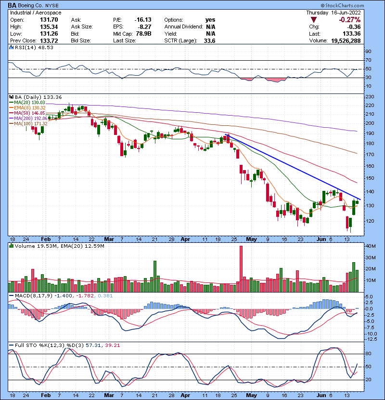The height and width of the screenshot is (400, 385).
Task: Click the MA(100) 171.32 legend entry
Action: [x=31, y=124]
